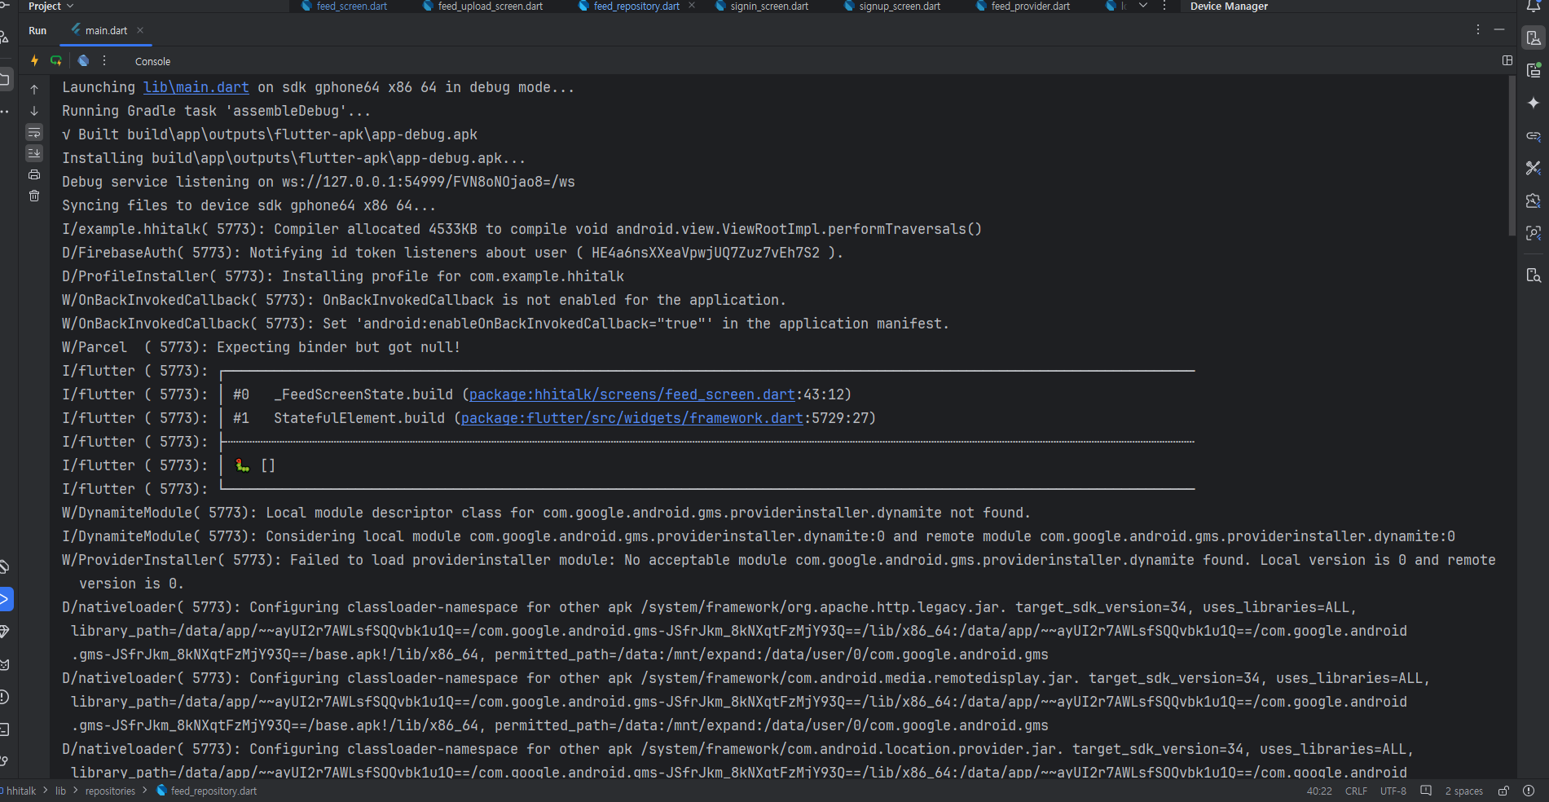Click the more tool windows ellipsis icon
Viewport: 1549px width, 802px height.
[x=4, y=112]
